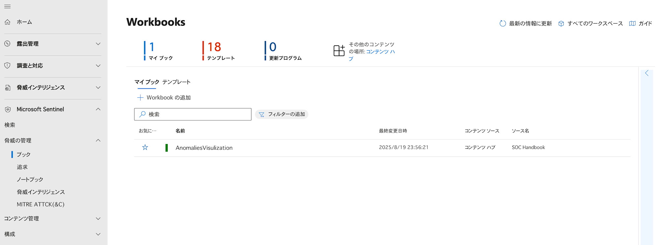Image resolution: width=659 pixels, height=245 pixels.
Task: Click the 0 更新プログラム counter
Action: click(x=283, y=51)
